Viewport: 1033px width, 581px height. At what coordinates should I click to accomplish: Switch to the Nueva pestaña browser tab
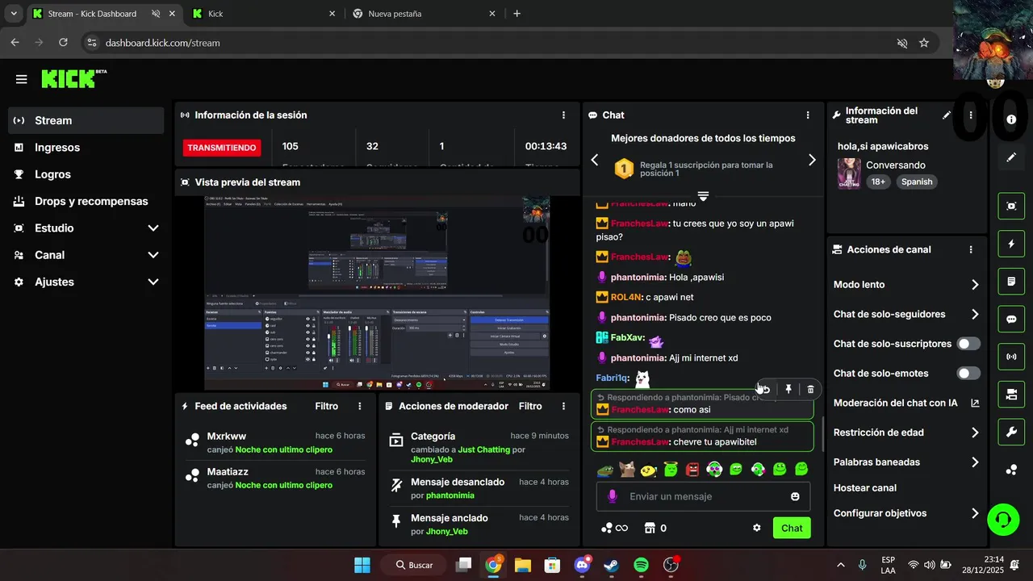(425, 14)
